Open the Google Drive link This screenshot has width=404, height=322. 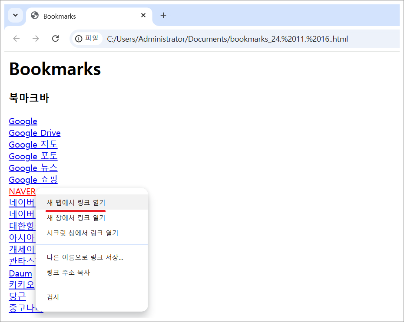tap(34, 133)
